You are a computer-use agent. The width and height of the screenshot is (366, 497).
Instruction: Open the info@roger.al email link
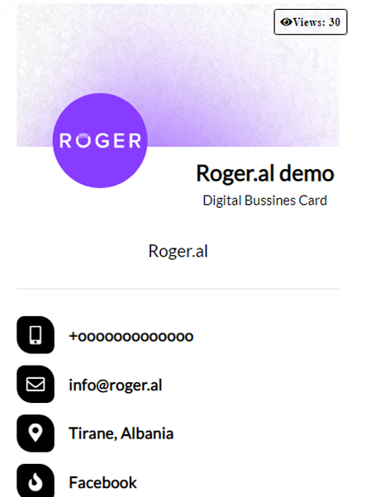point(116,385)
